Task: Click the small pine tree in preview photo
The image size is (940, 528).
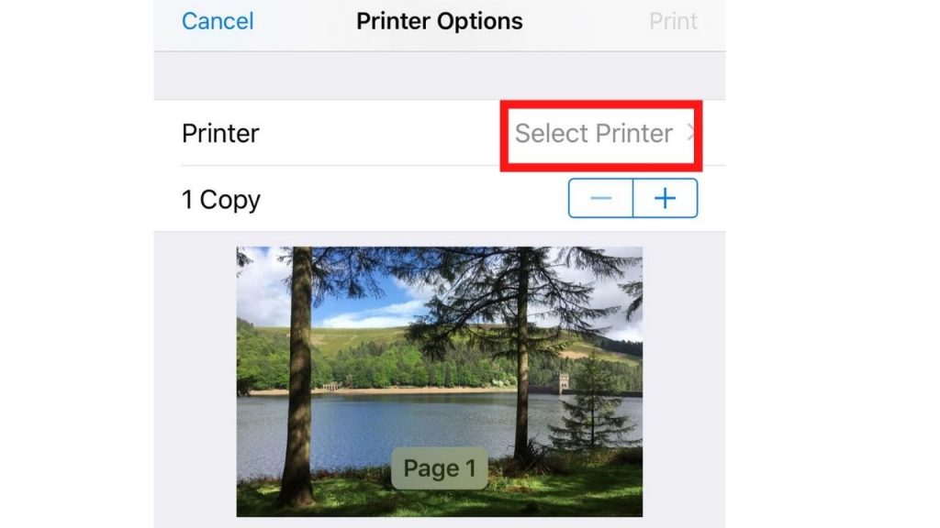Action: click(590, 407)
